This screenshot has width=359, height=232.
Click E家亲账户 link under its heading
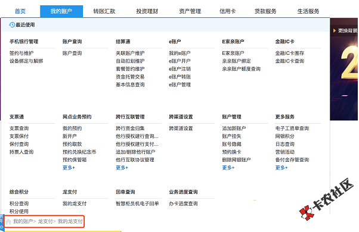(233, 53)
